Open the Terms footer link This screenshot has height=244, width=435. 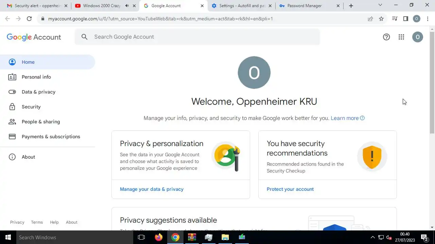(x=37, y=222)
